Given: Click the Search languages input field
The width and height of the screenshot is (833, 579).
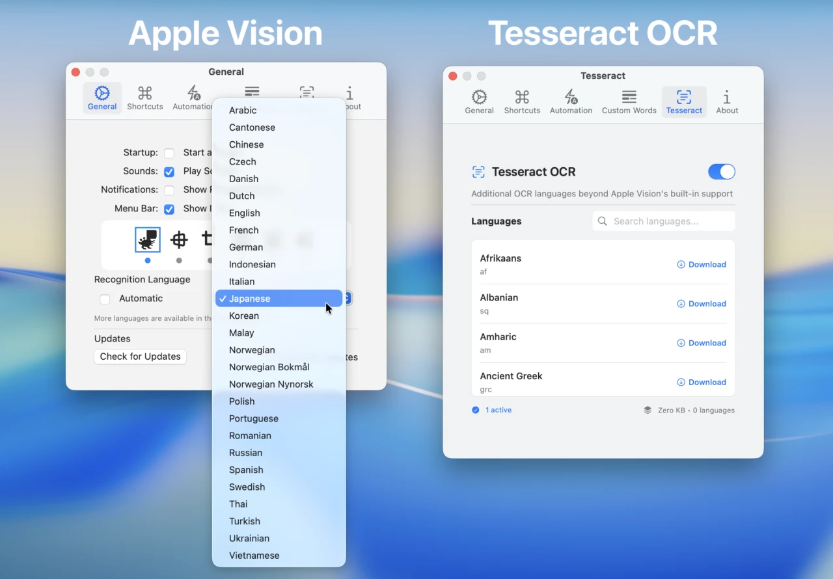Looking at the screenshot, I should click(x=663, y=221).
